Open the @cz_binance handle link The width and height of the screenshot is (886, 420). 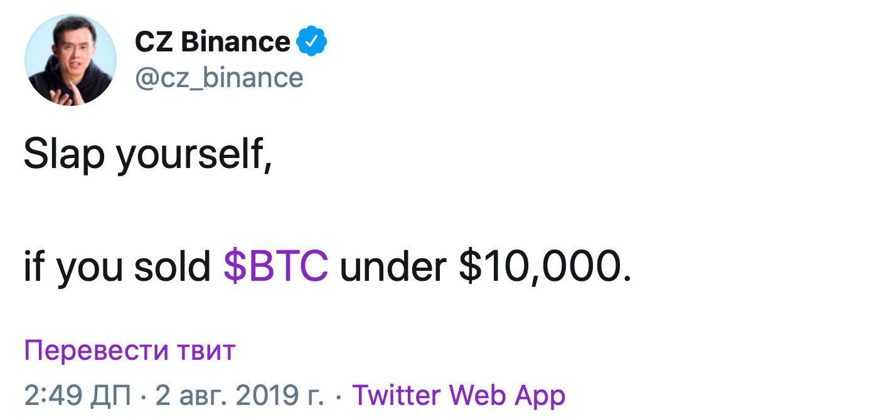click(219, 78)
